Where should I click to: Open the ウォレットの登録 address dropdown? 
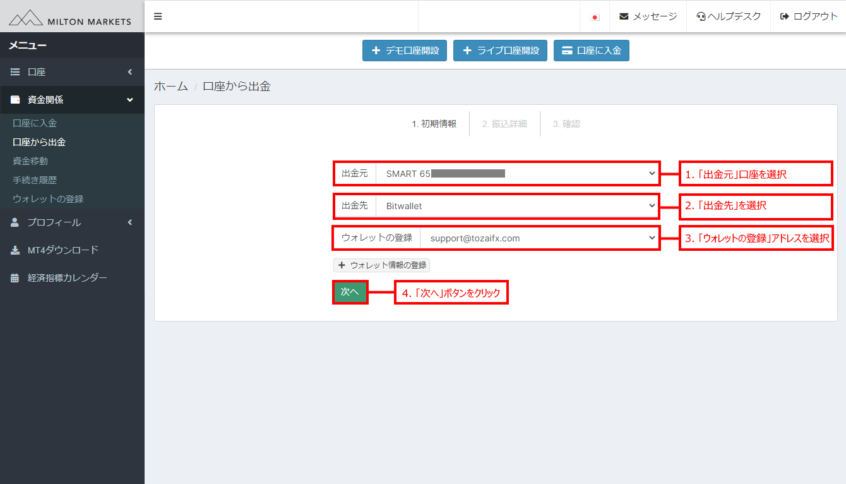[x=539, y=238]
